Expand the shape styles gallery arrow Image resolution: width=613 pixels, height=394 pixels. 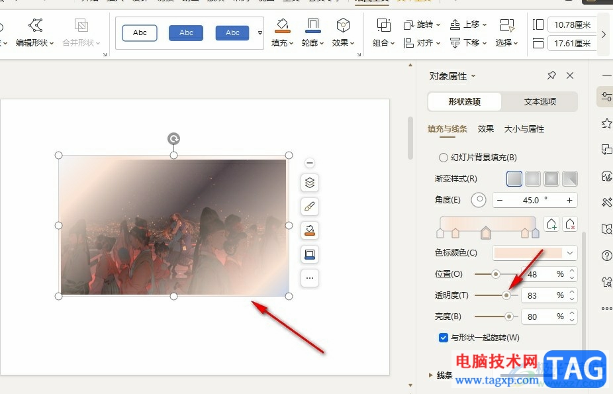260,33
